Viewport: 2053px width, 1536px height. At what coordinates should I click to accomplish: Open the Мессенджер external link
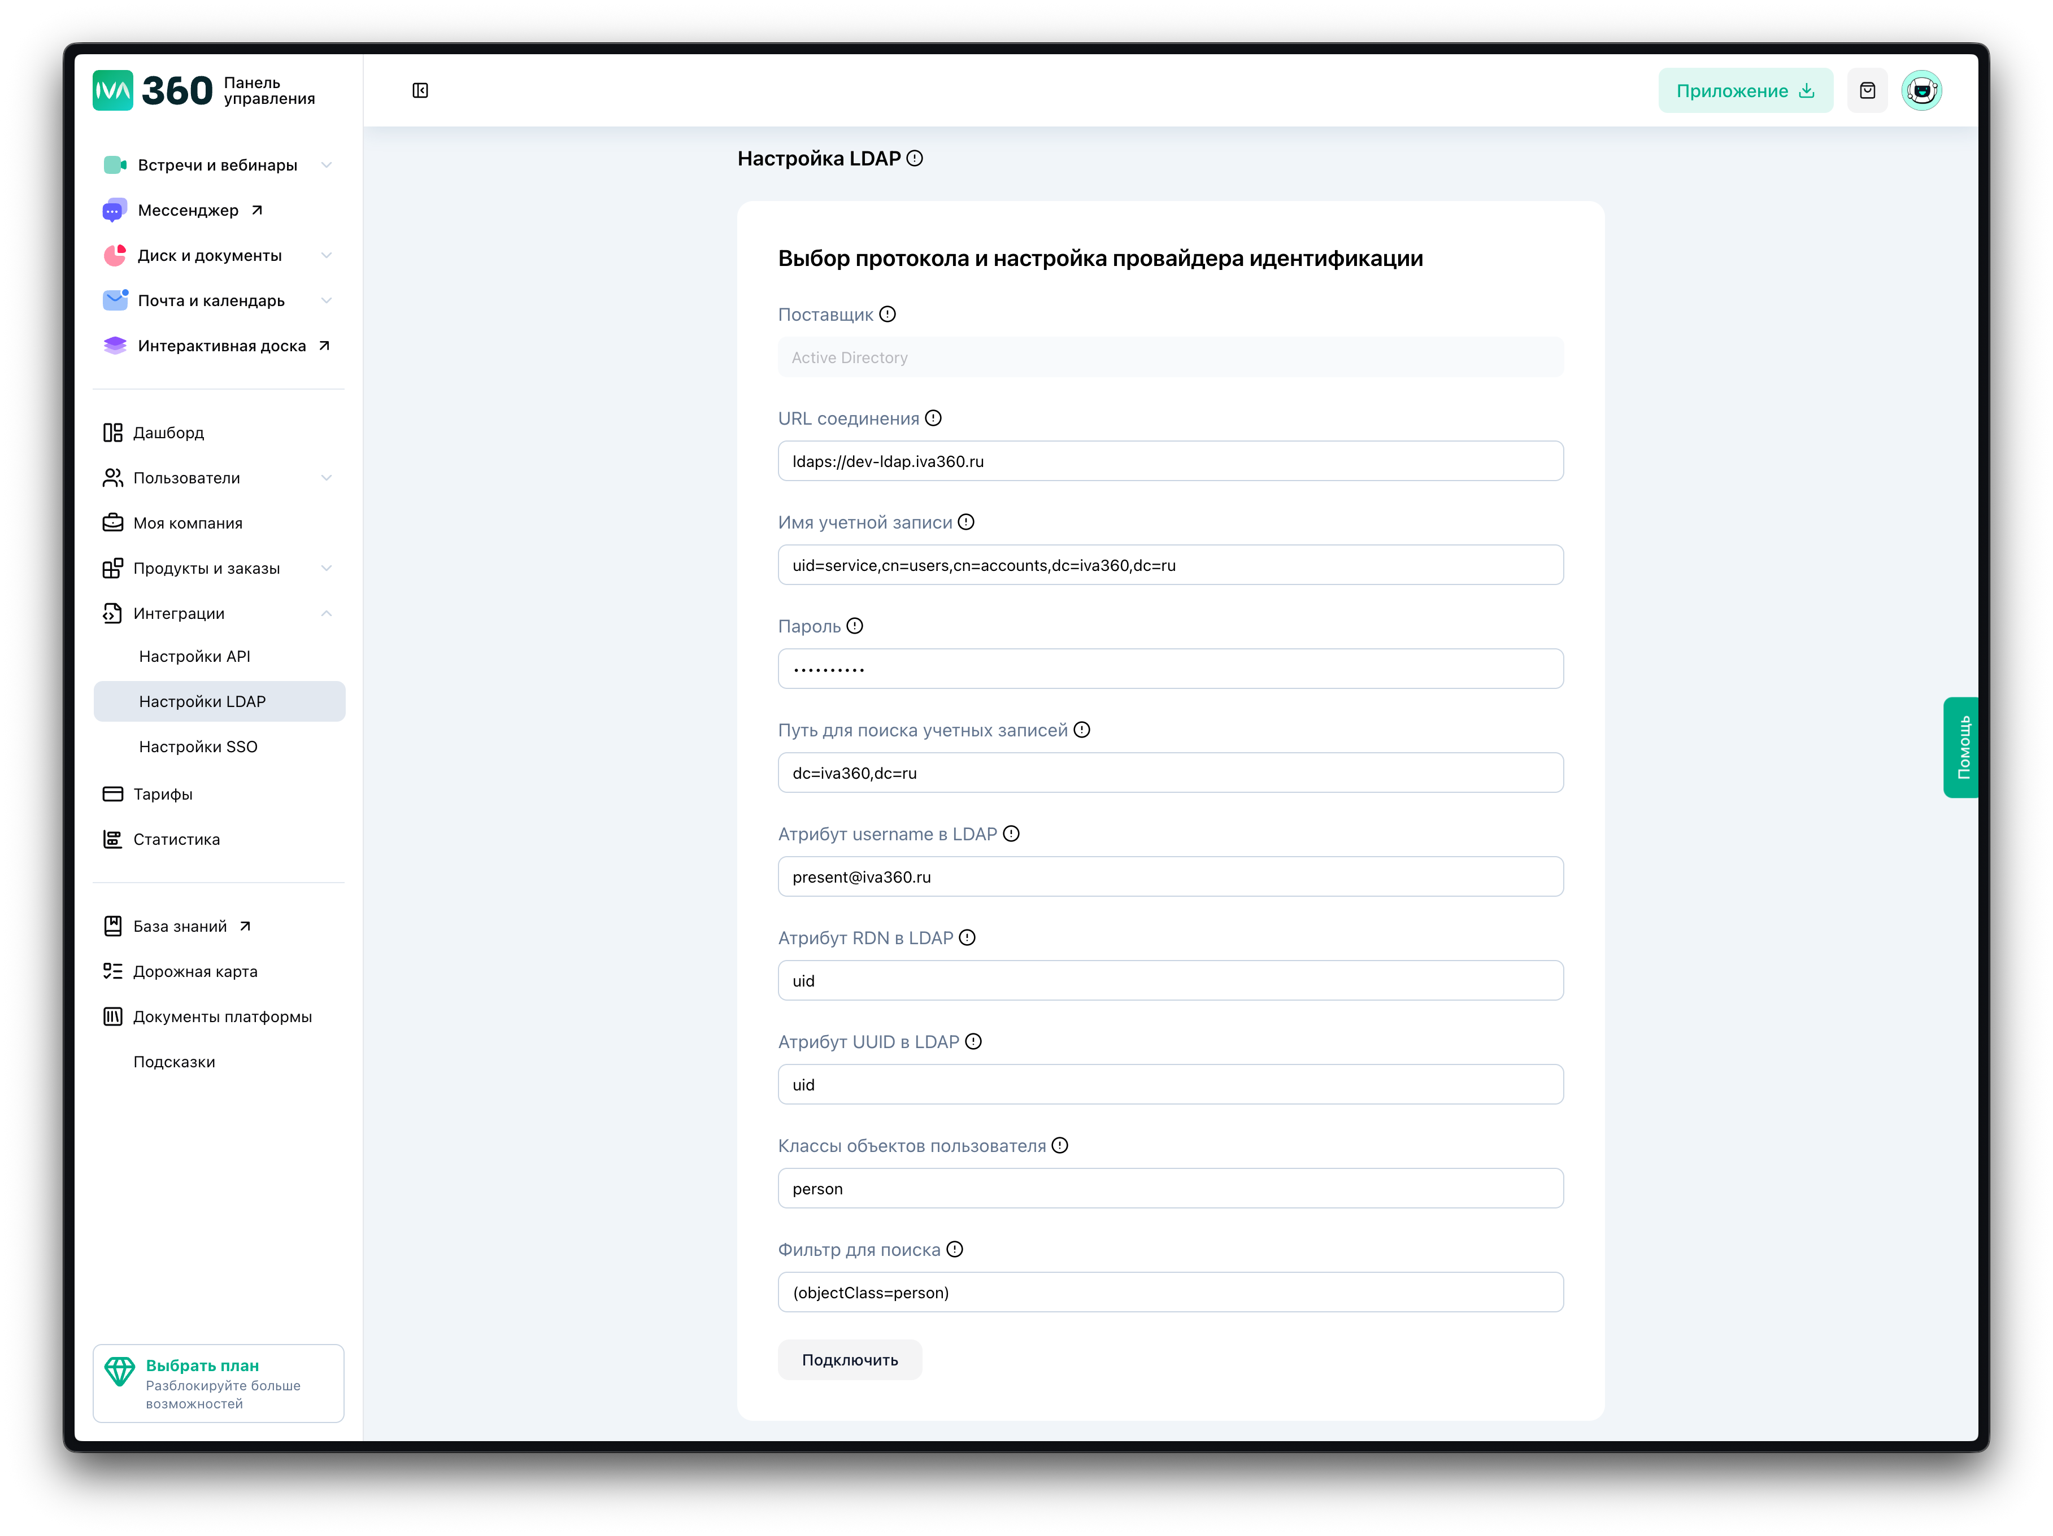188,211
